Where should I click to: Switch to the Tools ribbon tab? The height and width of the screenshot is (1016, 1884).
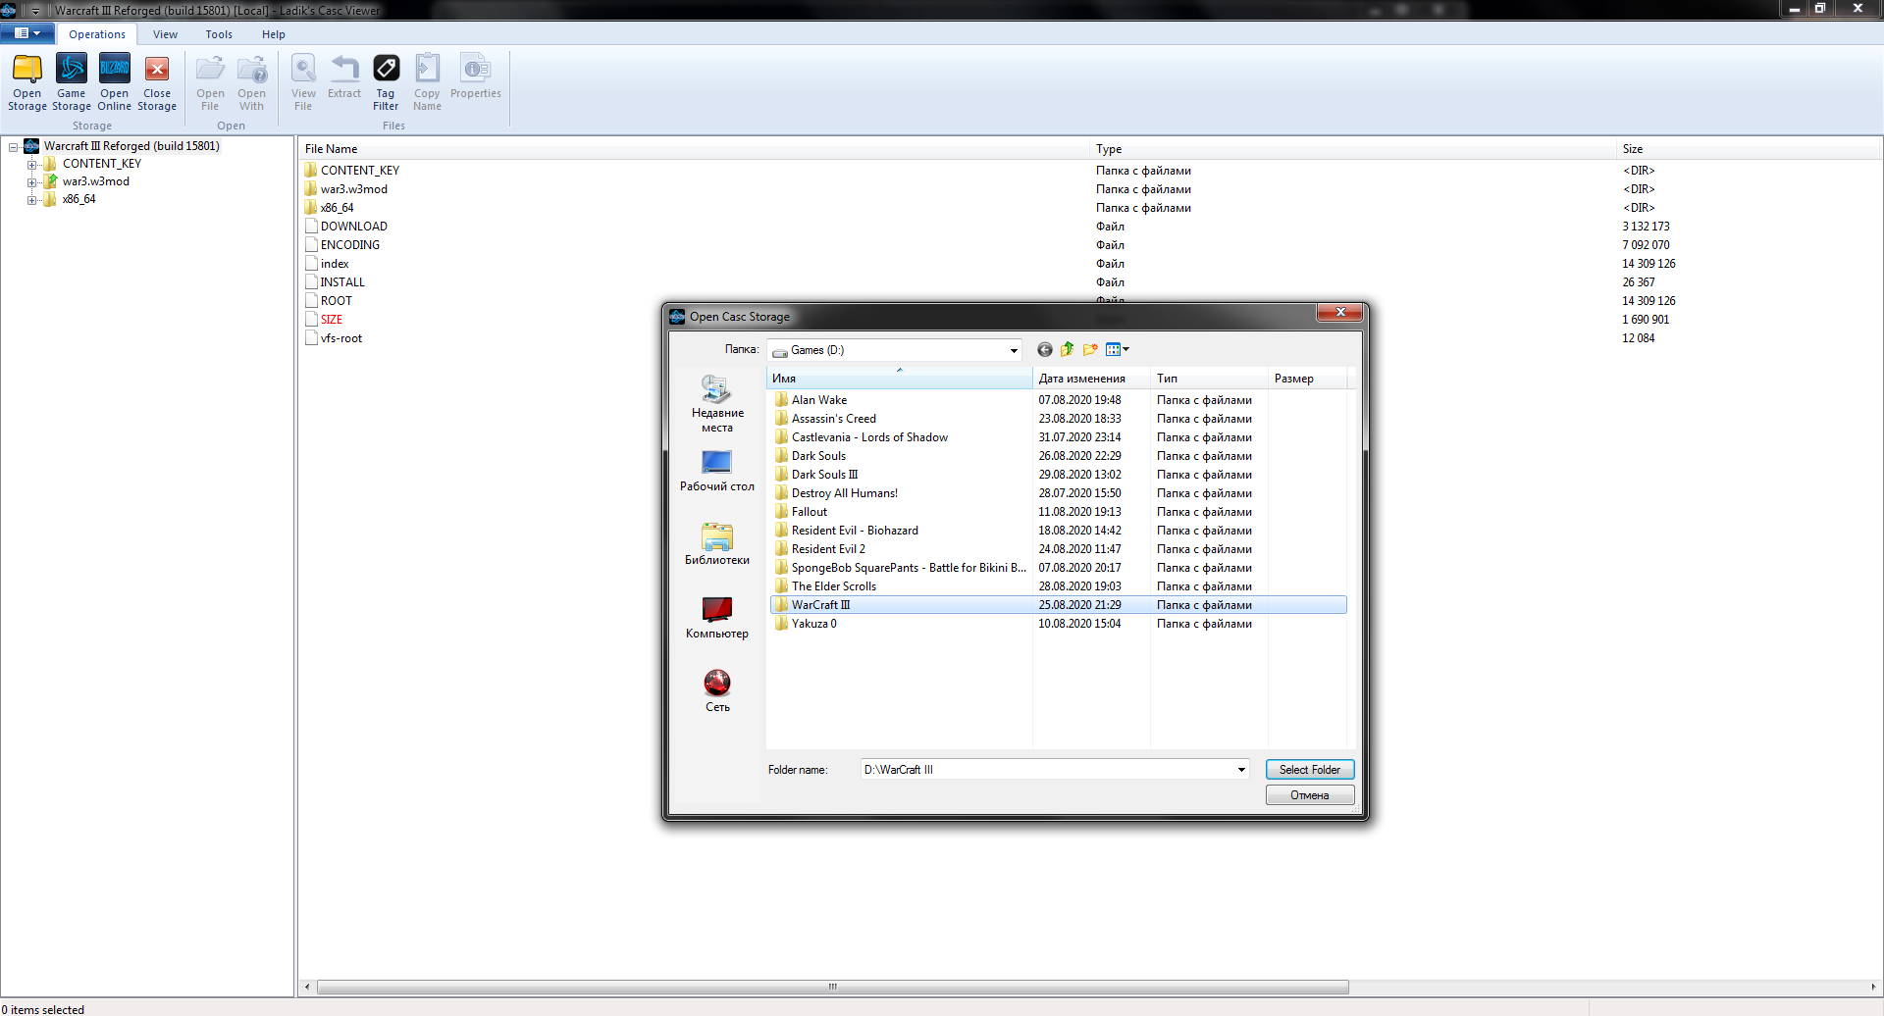coord(219,34)
